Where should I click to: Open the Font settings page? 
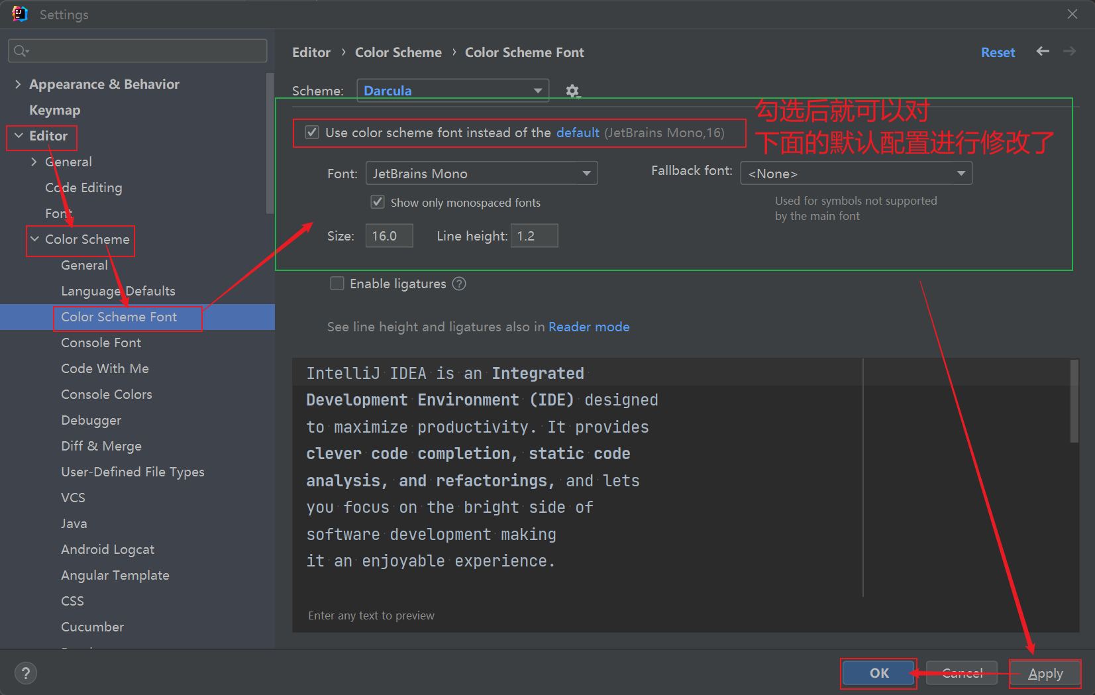point(58,213)
